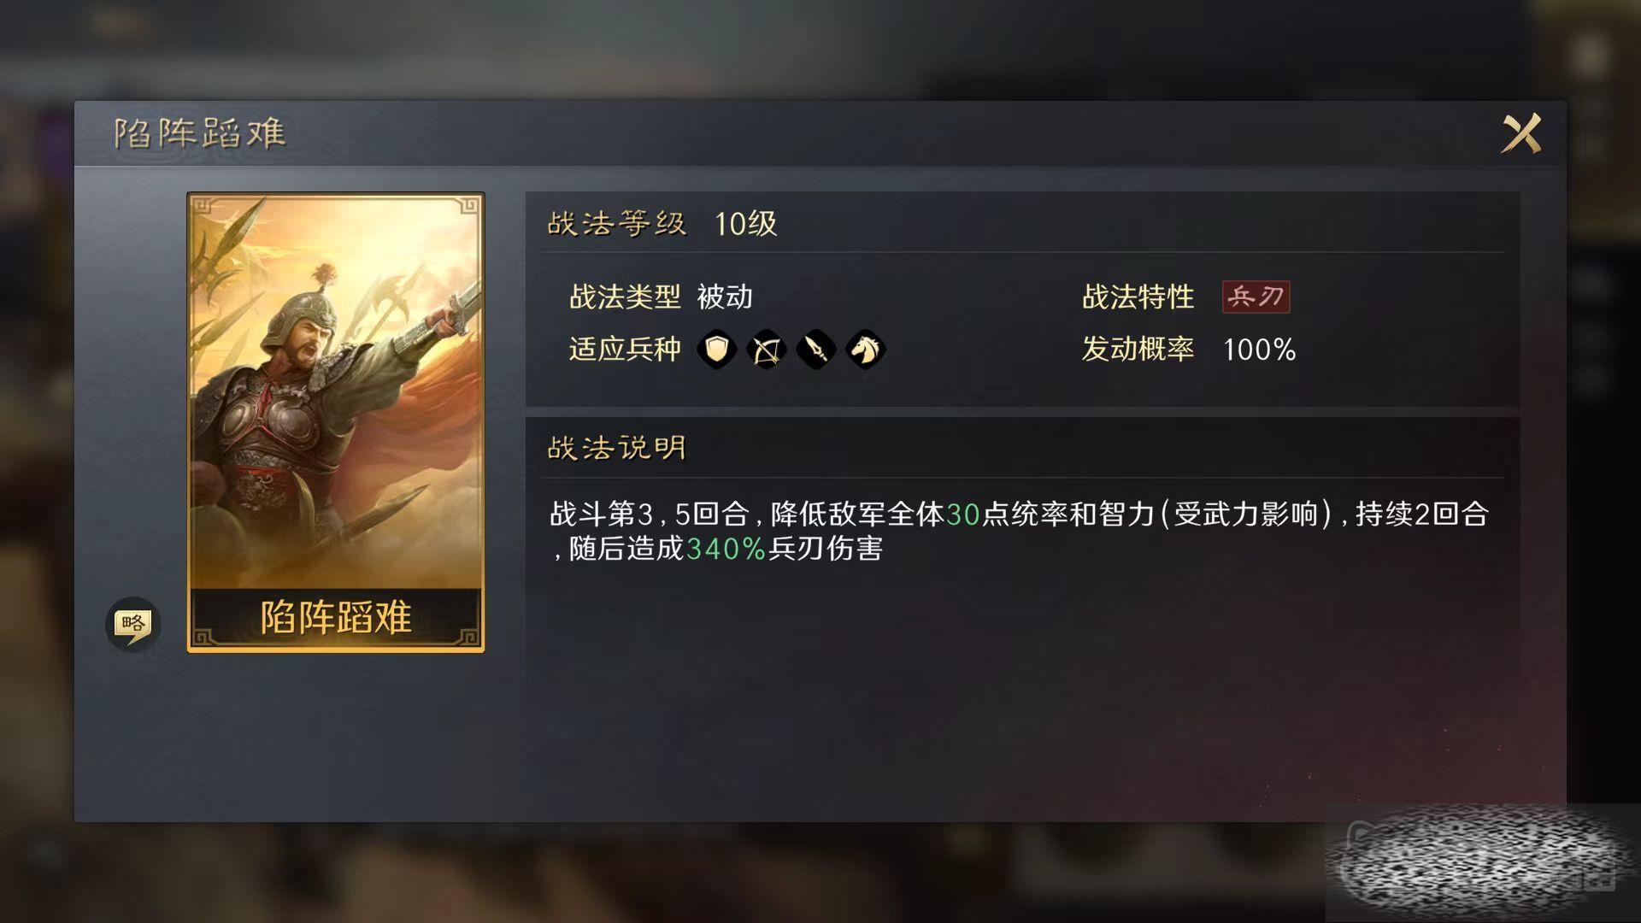Toggle the 略 brief description bubble

(x=132, y=624)
